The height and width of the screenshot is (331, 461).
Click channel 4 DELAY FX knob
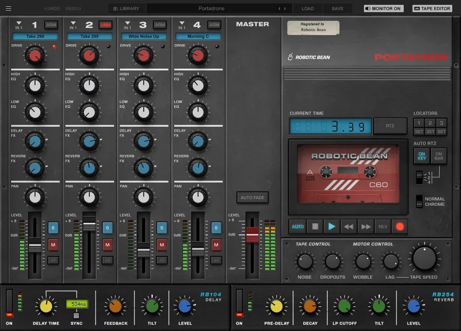pyautogui.click(x=198, y=141)
